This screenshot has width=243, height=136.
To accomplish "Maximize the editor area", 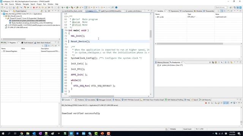I will 151,11.
